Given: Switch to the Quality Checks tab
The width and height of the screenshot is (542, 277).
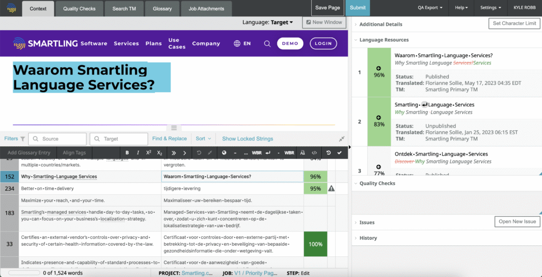Looking at the screenshot, I should (79, 8).
